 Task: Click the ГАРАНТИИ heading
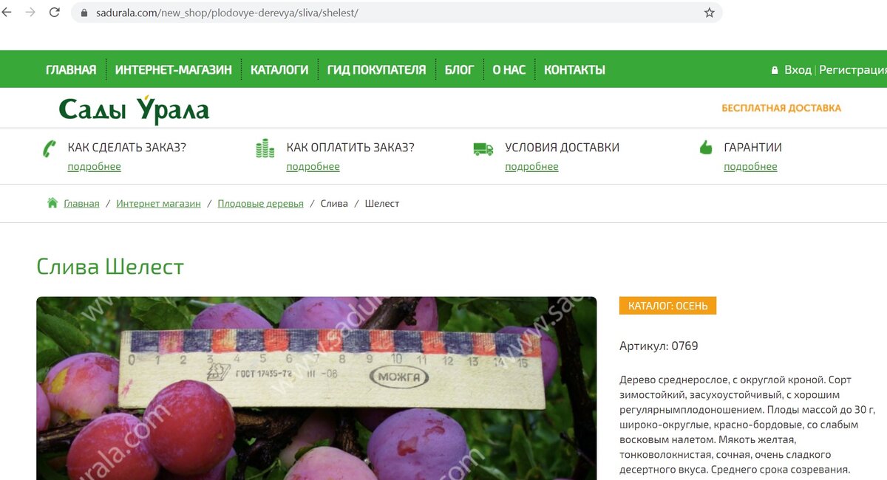pos(752,148)
